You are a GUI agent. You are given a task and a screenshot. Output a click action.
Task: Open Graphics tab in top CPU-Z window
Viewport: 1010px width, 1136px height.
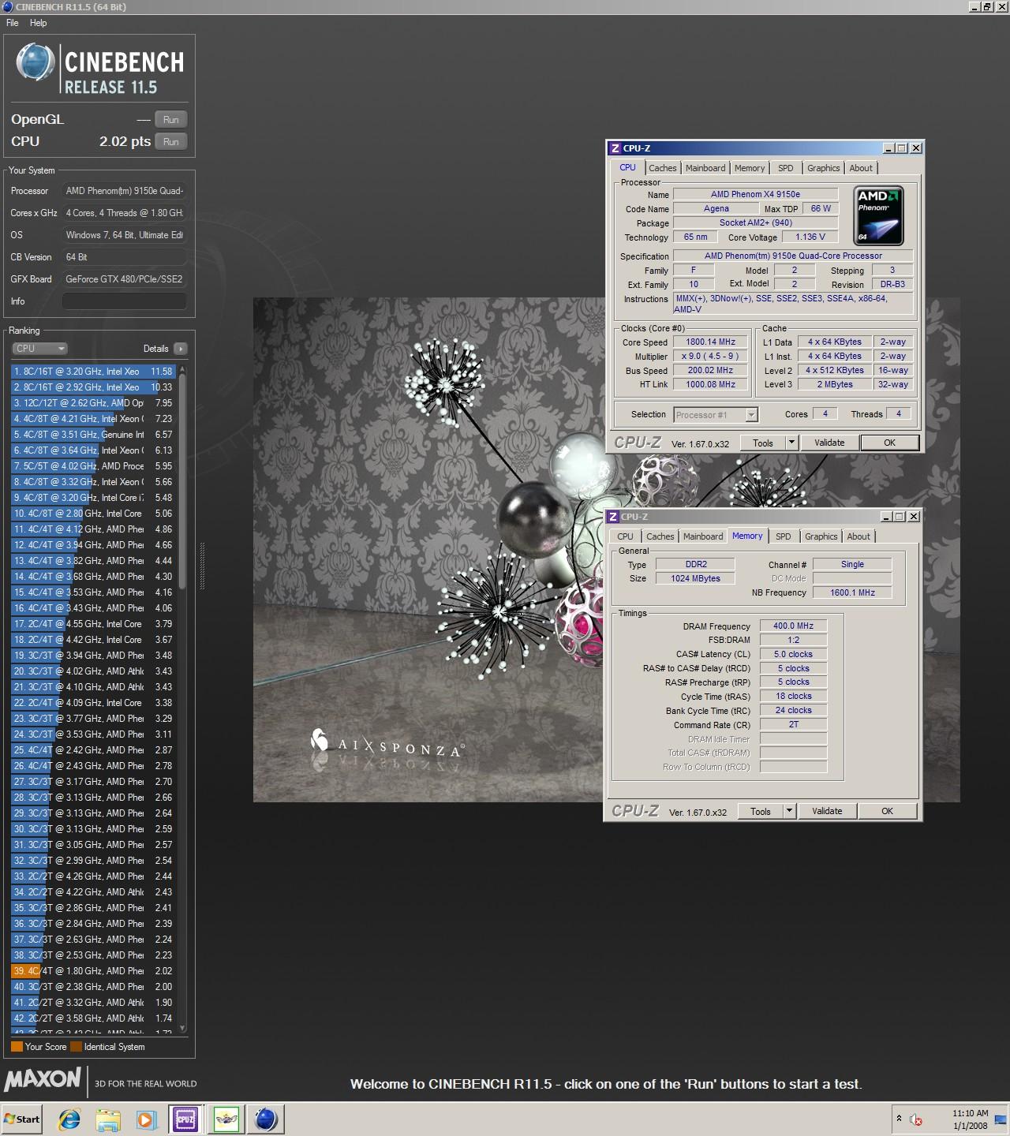823,168
